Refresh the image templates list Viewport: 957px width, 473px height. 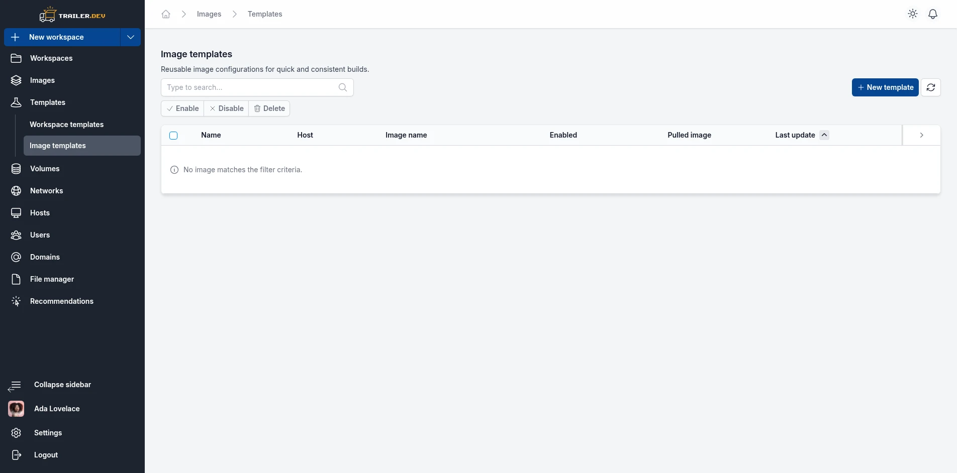(x=931, y=87)
